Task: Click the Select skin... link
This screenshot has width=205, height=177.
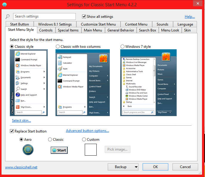Action: click(x=21, y=121)
